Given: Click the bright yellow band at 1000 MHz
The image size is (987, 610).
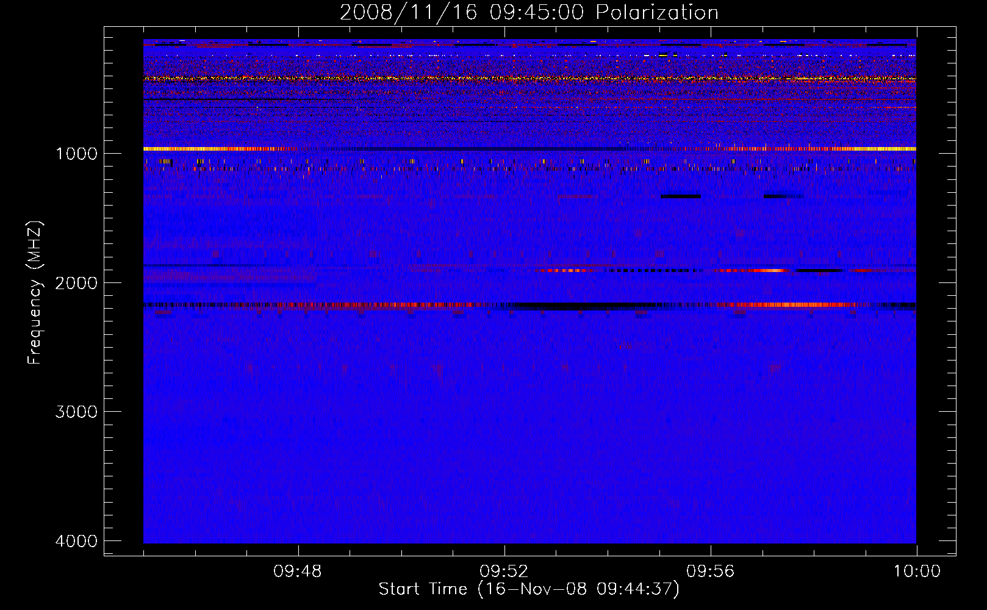Looking at the screenshot, I should point(529,149).
